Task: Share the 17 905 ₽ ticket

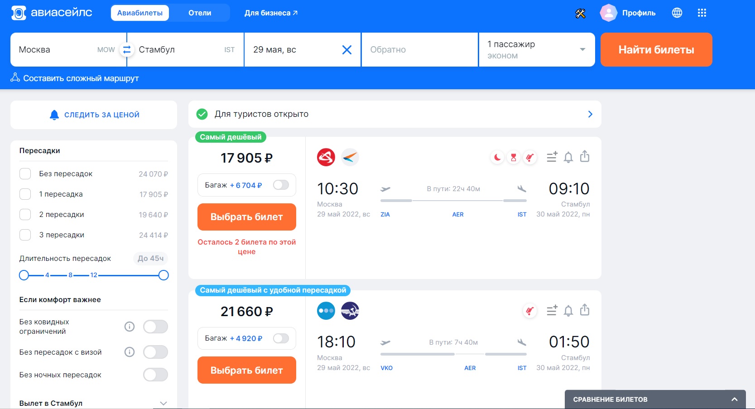Action: pos(585,156)
